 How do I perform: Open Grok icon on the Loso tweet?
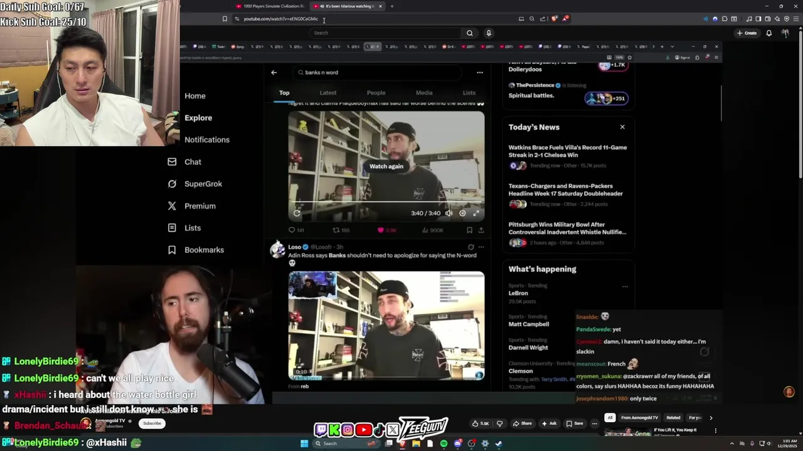[x=471, y=247]
